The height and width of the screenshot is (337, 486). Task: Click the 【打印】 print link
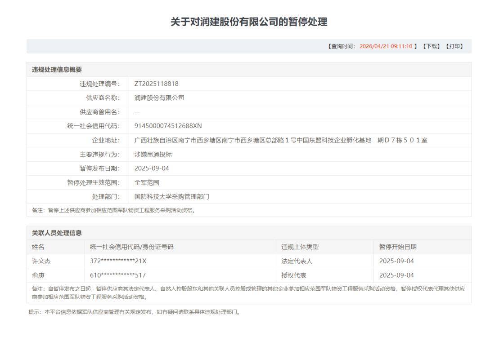(x=454, y=46)
